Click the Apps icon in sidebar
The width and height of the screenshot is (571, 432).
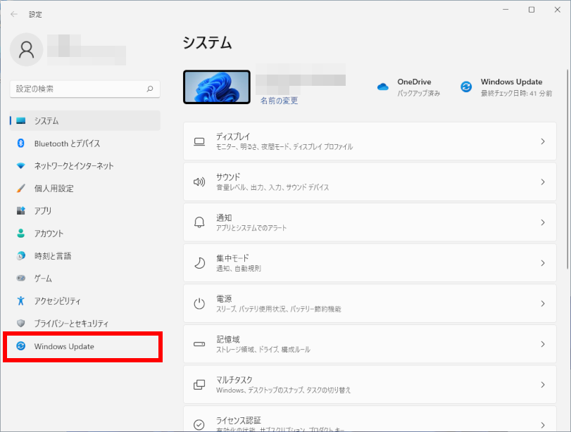point(20,211)
